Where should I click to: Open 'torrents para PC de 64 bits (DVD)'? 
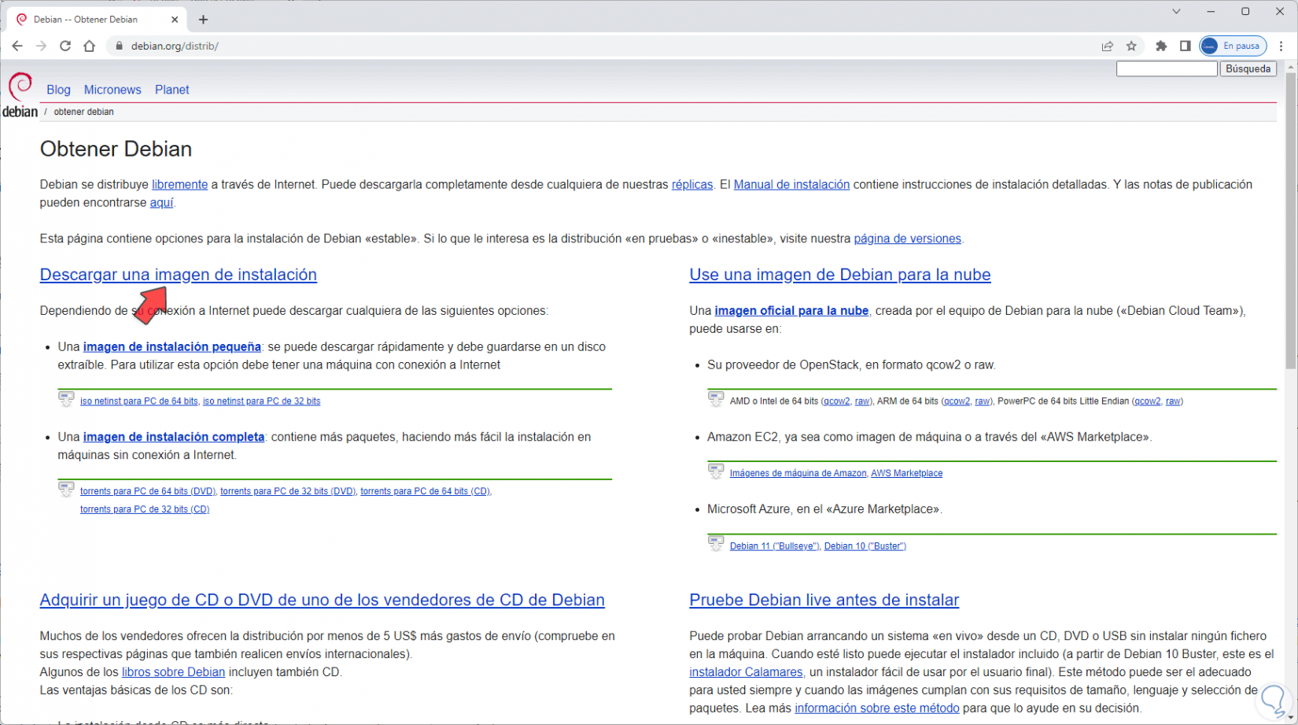pos(148,491)
